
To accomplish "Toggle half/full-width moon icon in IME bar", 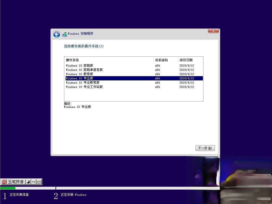I will pos(28,182).
